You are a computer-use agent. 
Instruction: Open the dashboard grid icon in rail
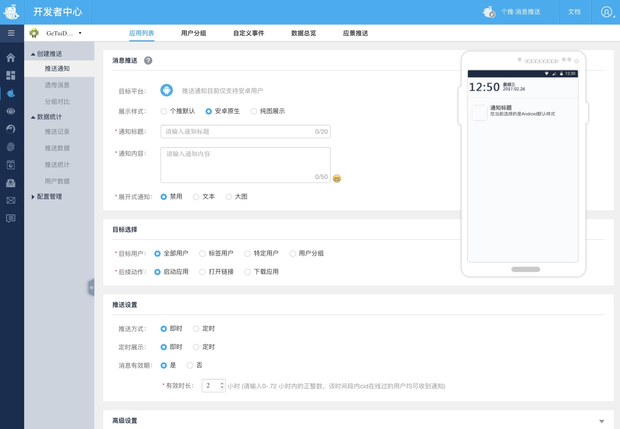pyautogui.click(x=11, y=75)
